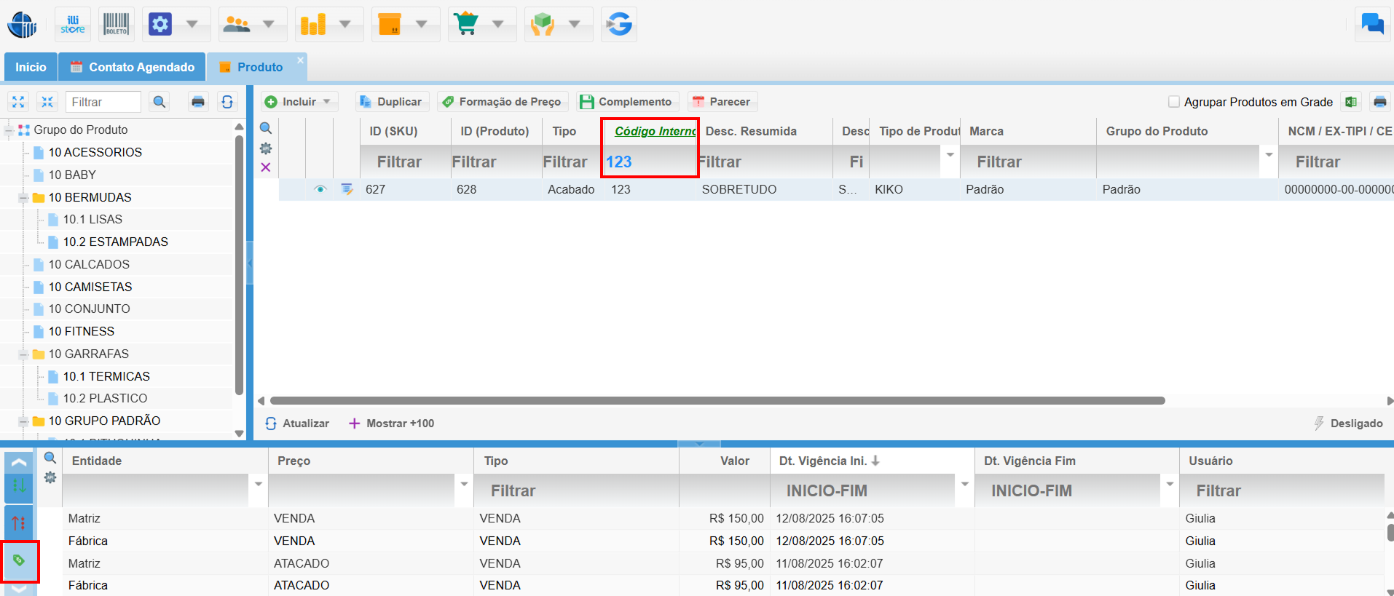The width and height of the screenshot is (1394, 596).
Task: Click the magnifier search icon in tree toolbar
Action: (x=160, y=102)
